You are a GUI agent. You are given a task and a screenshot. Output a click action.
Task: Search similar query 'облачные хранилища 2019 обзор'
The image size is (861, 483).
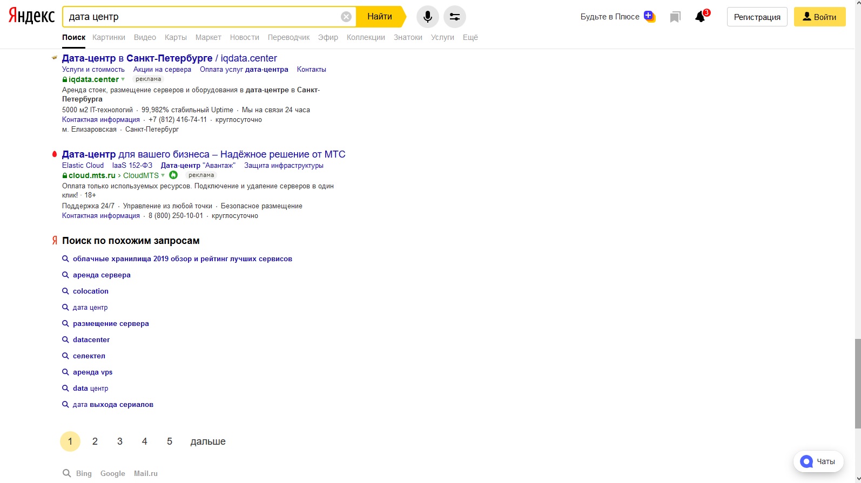(x=183, y=259)
